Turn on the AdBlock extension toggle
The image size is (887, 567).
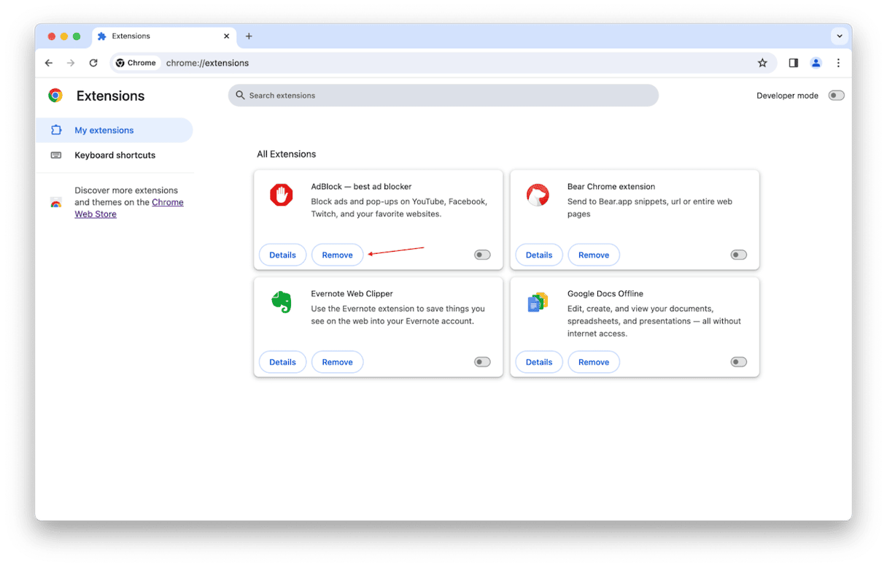point(482,255)
